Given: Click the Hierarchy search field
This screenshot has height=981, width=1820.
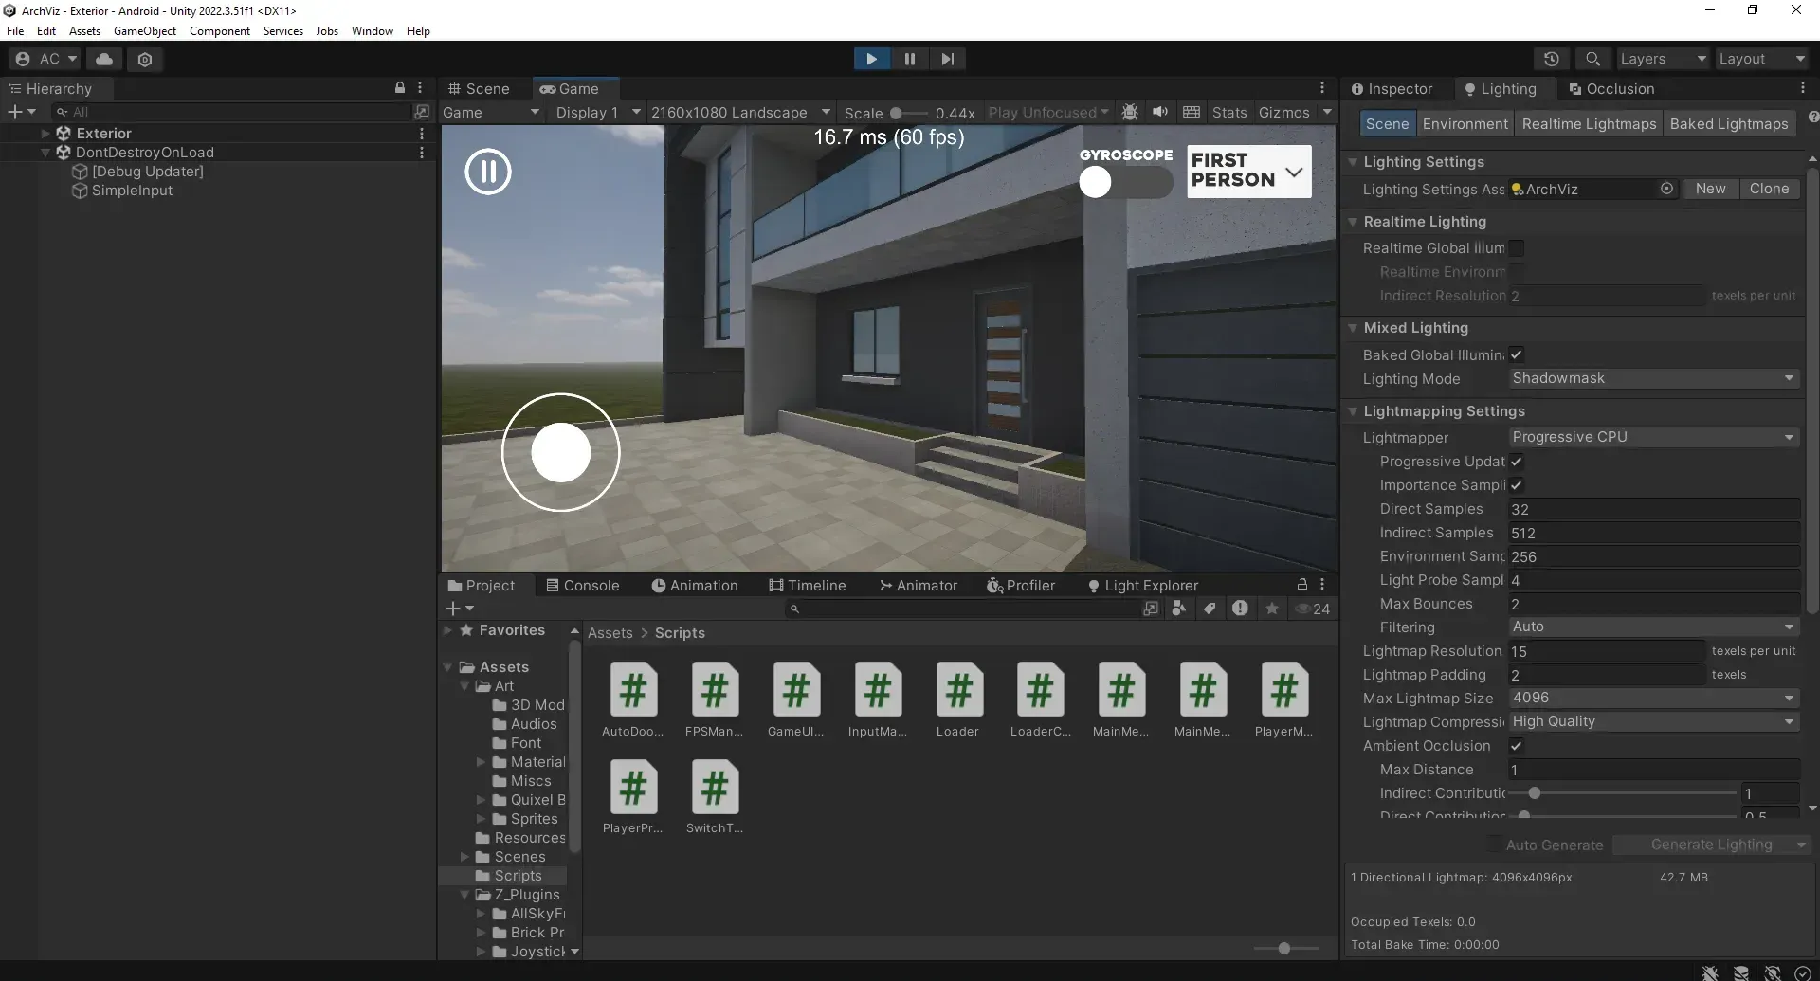Looking at the screenshot, I should [232, 112].
